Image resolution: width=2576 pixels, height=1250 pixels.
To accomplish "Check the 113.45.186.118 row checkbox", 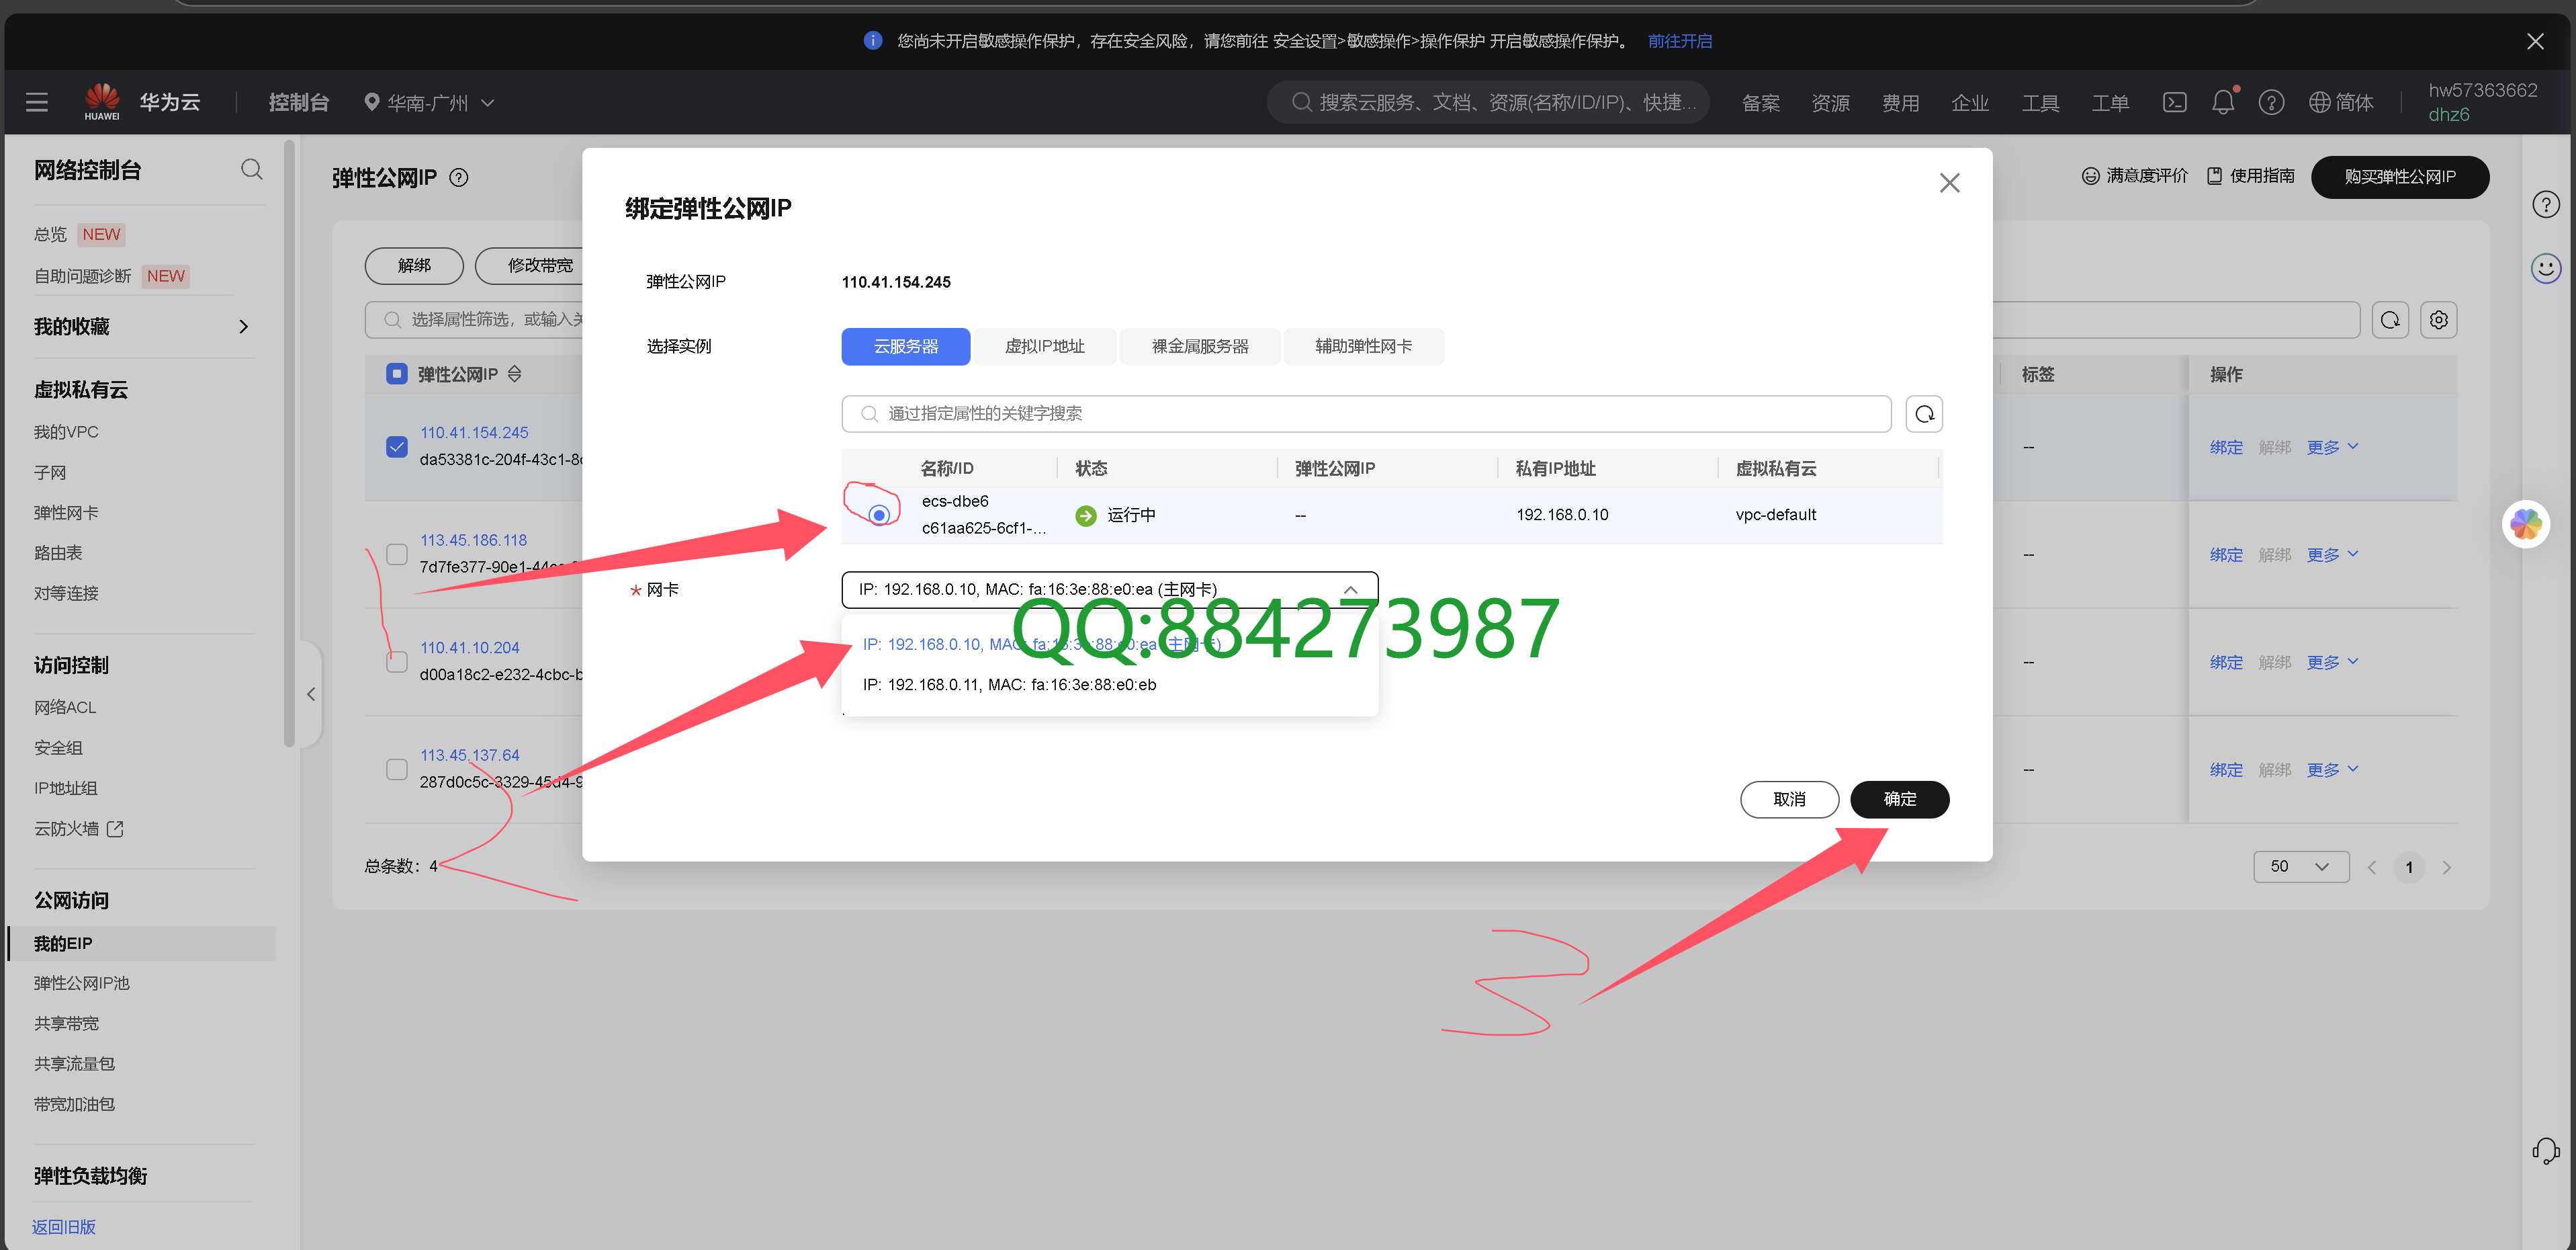I will tap(396, 554).
